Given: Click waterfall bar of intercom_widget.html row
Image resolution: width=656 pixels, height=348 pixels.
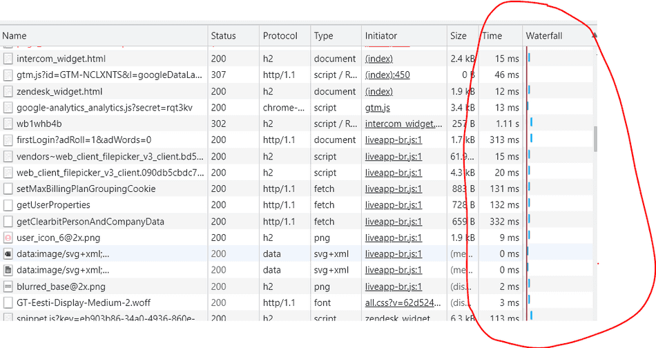Looking at the screenshot, I should point(529,57).
